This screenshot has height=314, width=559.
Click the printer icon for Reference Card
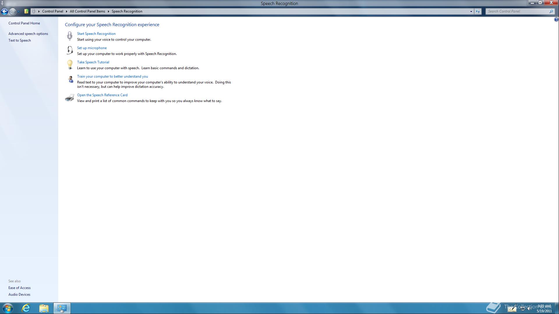(69, 98)
